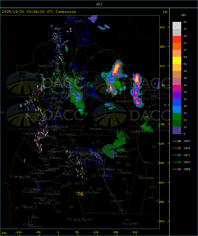Pick the purple 36-39 dBZ legend swatch
198x236 pixels.
177,95
